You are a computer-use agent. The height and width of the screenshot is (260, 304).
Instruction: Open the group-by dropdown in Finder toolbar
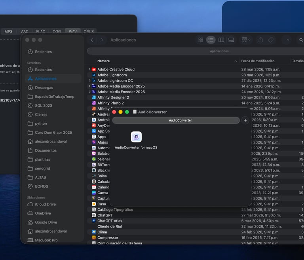pos(246,40)
